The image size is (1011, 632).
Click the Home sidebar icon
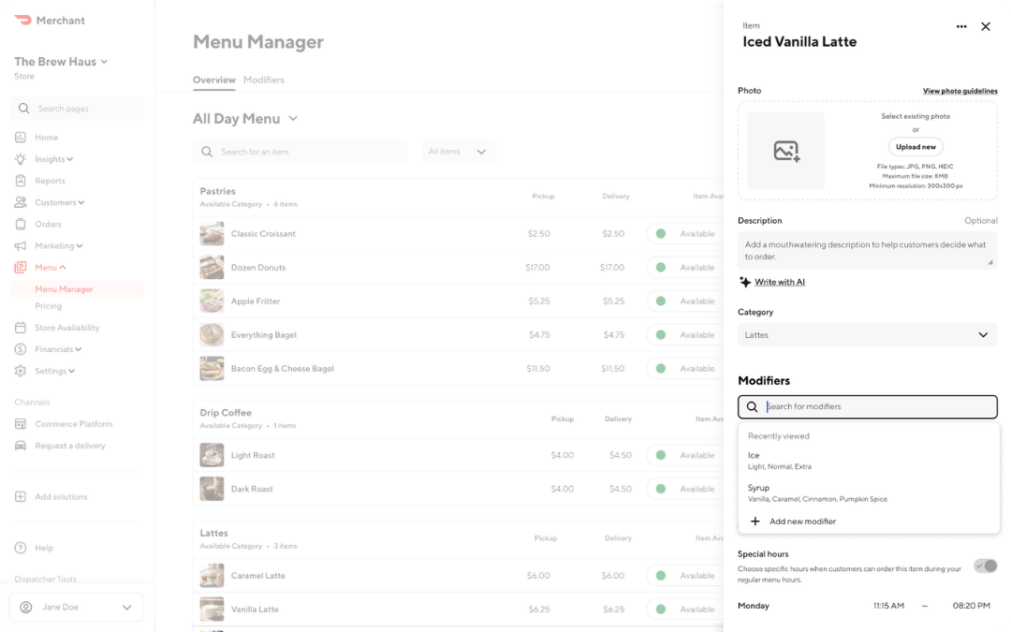coord(21,138)
